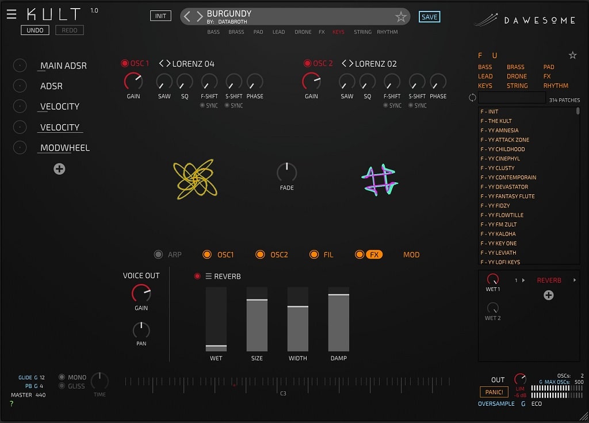
Task: Open the hamburger main menu
Action: 12,14
